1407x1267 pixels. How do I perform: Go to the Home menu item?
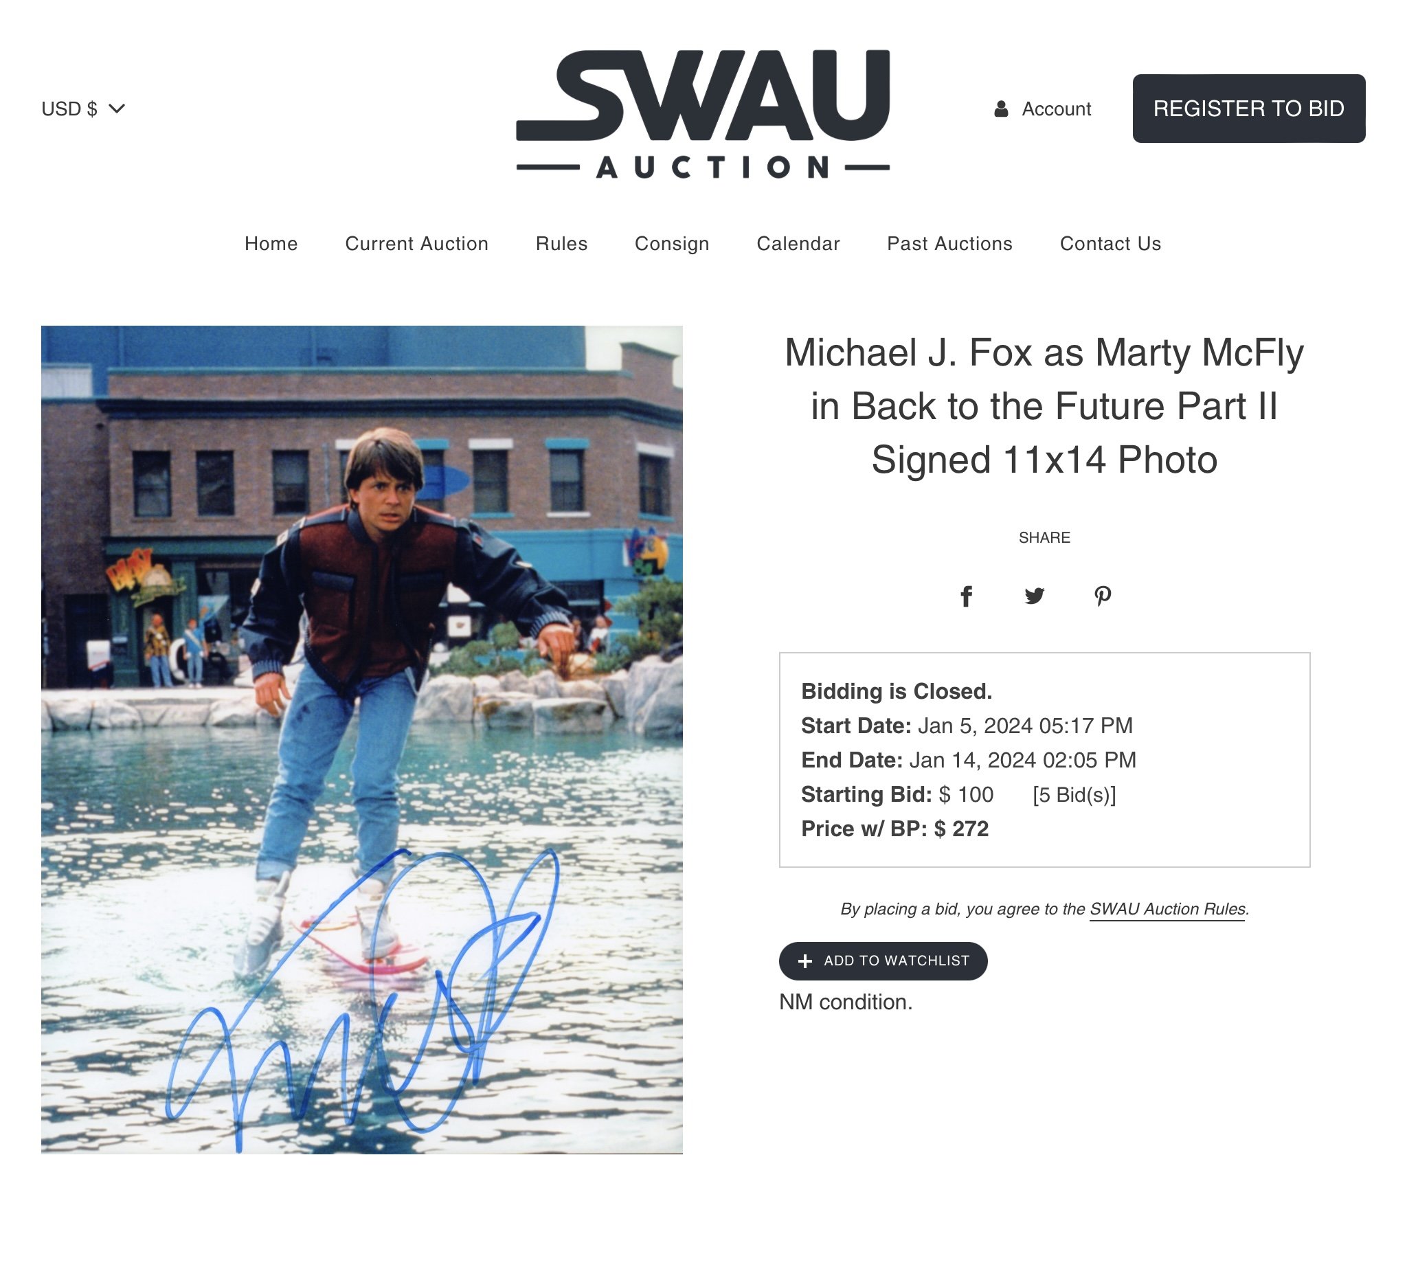click(x=271, y=244)
